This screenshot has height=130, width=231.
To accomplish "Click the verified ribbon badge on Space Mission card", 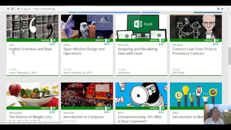I will click(107, 42).
